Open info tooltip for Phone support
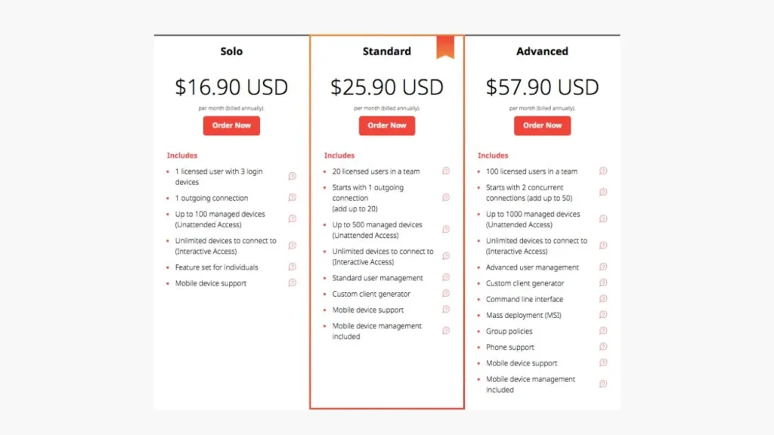 click(x=602, y=347)
